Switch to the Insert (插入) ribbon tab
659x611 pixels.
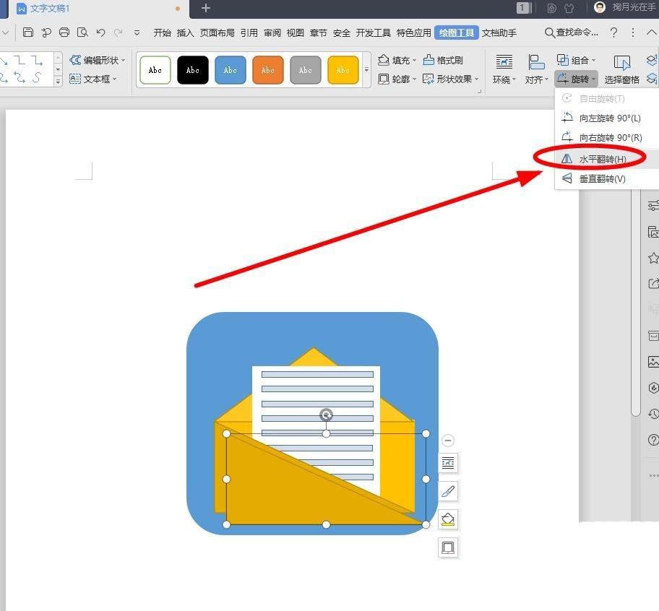coord(186,32)
